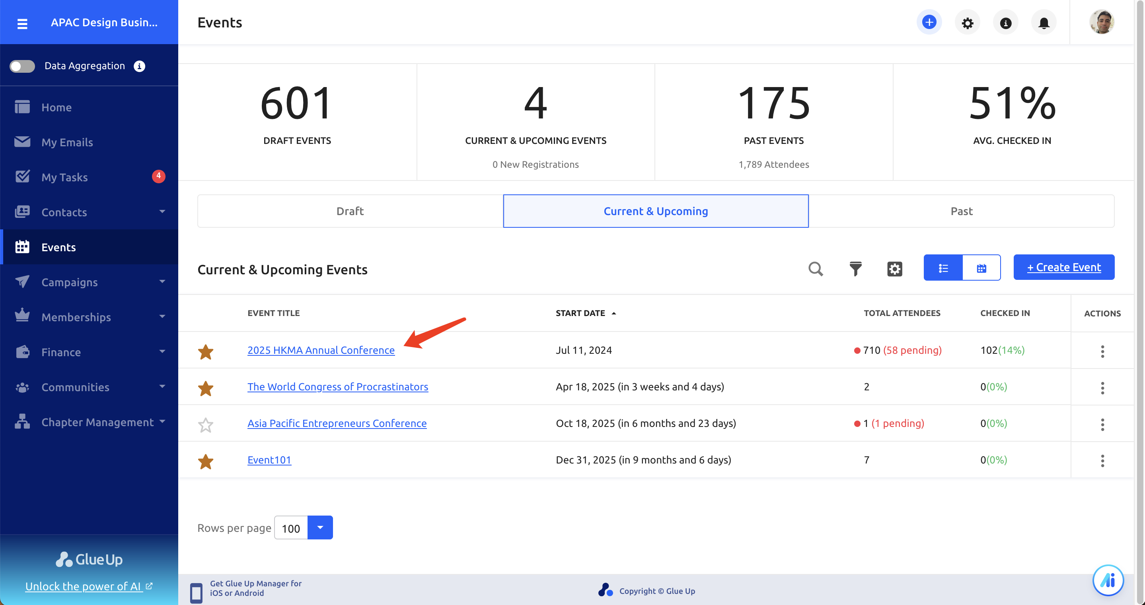Open The World Congress of Procrastinators link
The width and height of the screenshot is (1145, 605).
coord(338,386)
